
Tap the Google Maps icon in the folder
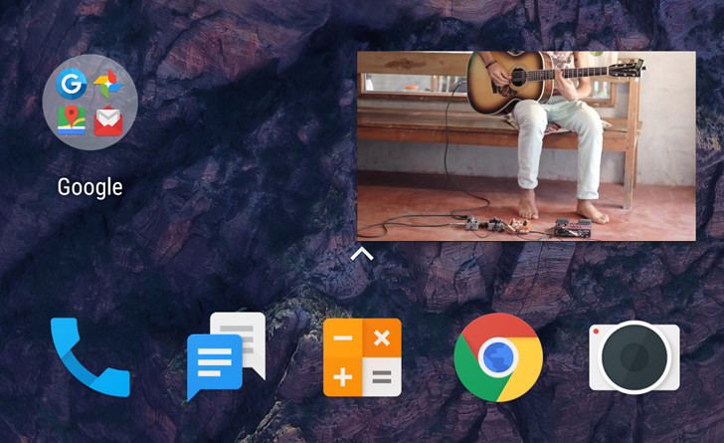click(x=72, y=121)
